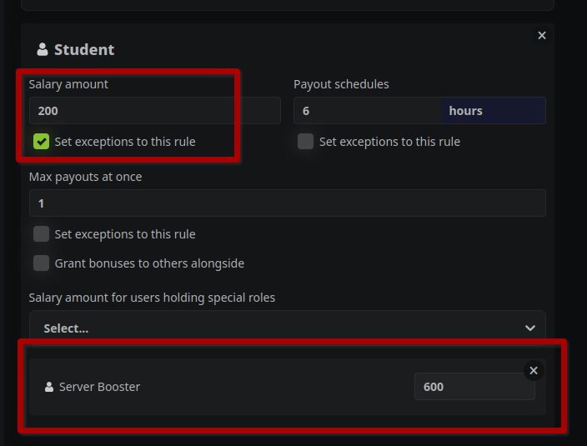Focus the Salary amount field showing 200
The image size is (587, 446).
(x=154, y=111)
